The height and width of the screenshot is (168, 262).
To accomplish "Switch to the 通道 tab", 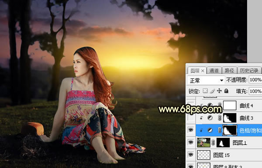I will click(x=214, y=71).
